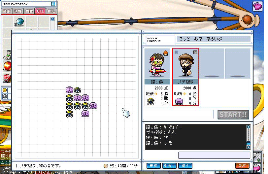Click the spider piece left of two octopuses
268x174 pixels.
click(x=69, y=98)
